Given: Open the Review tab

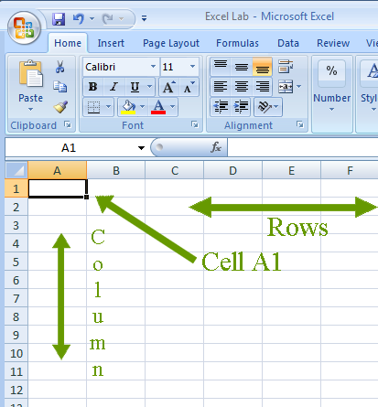Looking at the screenshot, I should (x=333, y=43).
